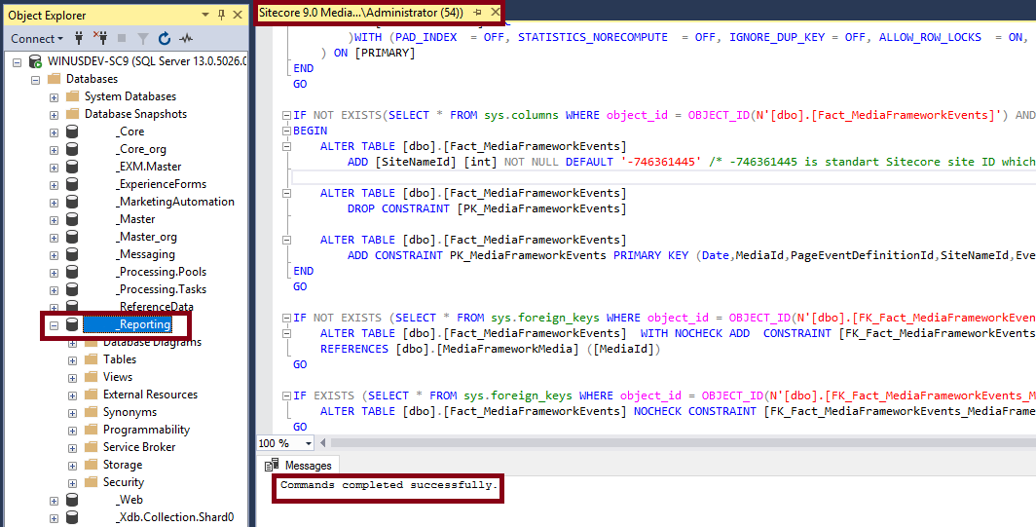Expand the System Databases node

[x=55, y=97]
